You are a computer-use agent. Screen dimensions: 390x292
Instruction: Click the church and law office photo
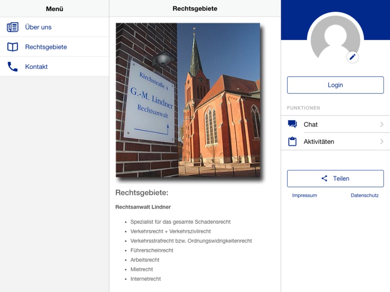[x=188, y=100]
